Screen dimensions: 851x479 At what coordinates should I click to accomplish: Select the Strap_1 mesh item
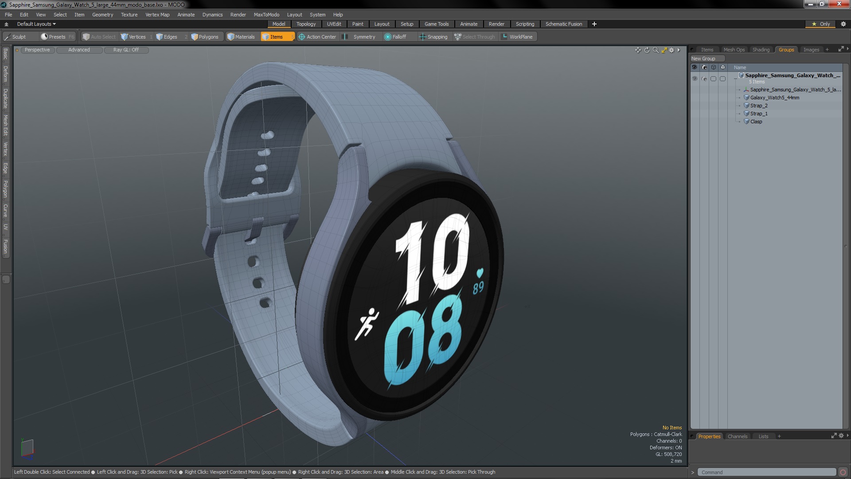pos(758,114)
